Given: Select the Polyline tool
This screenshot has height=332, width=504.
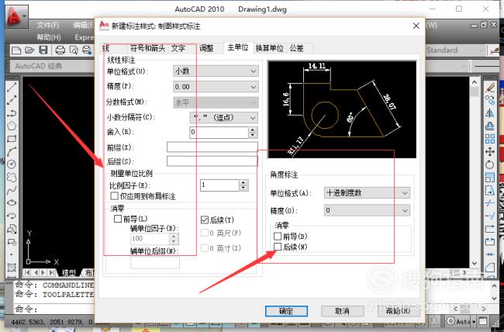Looking at the screenshot, I should pyautogui.click(x=12, y=113).
